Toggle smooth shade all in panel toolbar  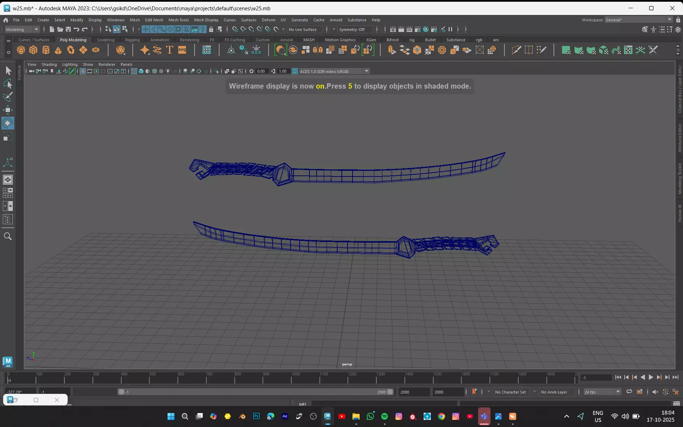tap(141, 71)
